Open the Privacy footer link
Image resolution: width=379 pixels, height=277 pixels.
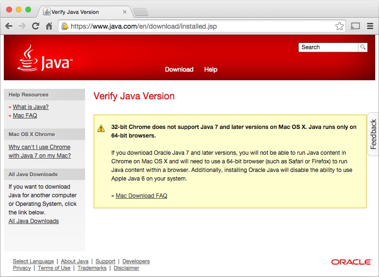[x=22, y=268]
